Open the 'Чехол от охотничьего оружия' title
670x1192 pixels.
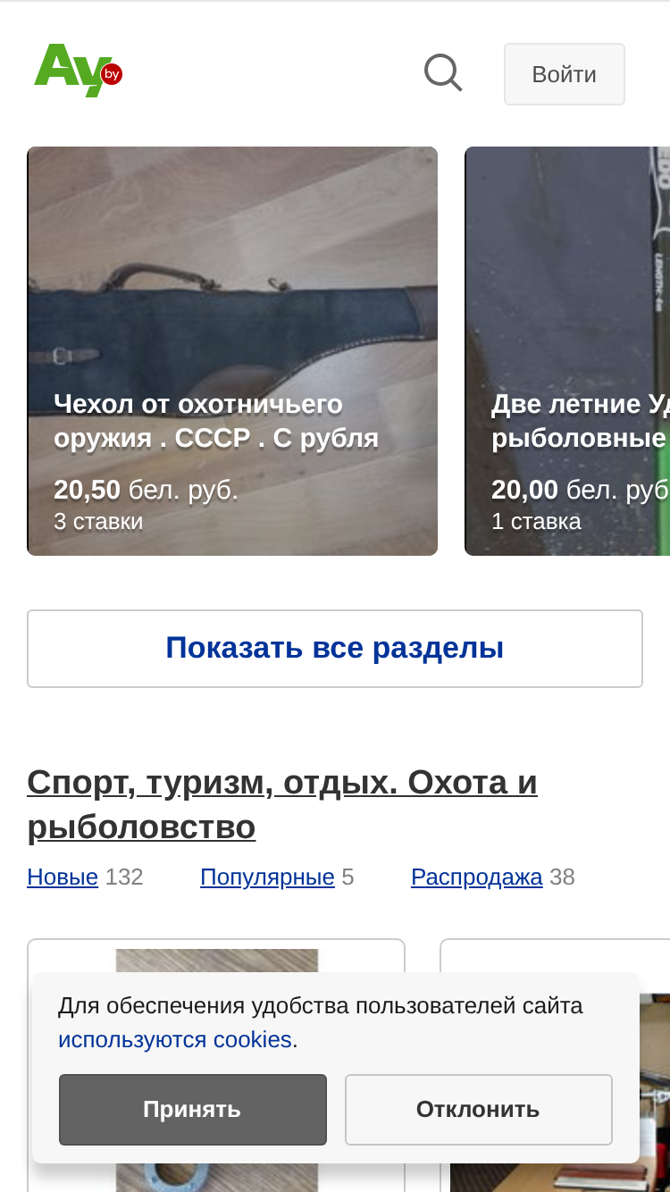click(x=216, y=421)
